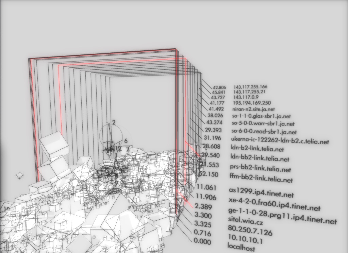
Task: Select ldn-bb2-link.telia.net hostname
Action: (x=260, y=158)
